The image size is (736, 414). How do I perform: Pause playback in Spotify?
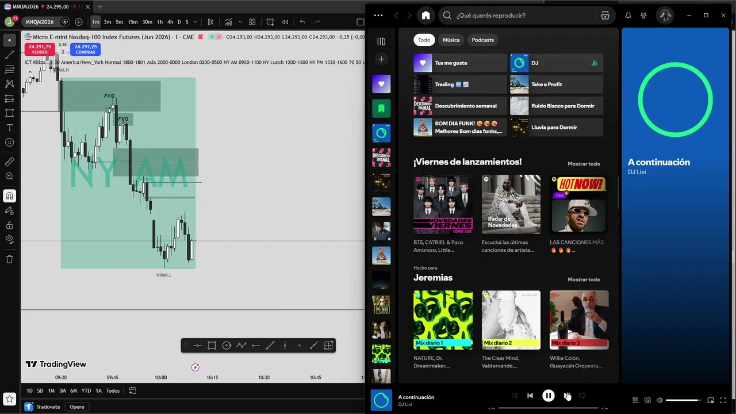(549, 396)
